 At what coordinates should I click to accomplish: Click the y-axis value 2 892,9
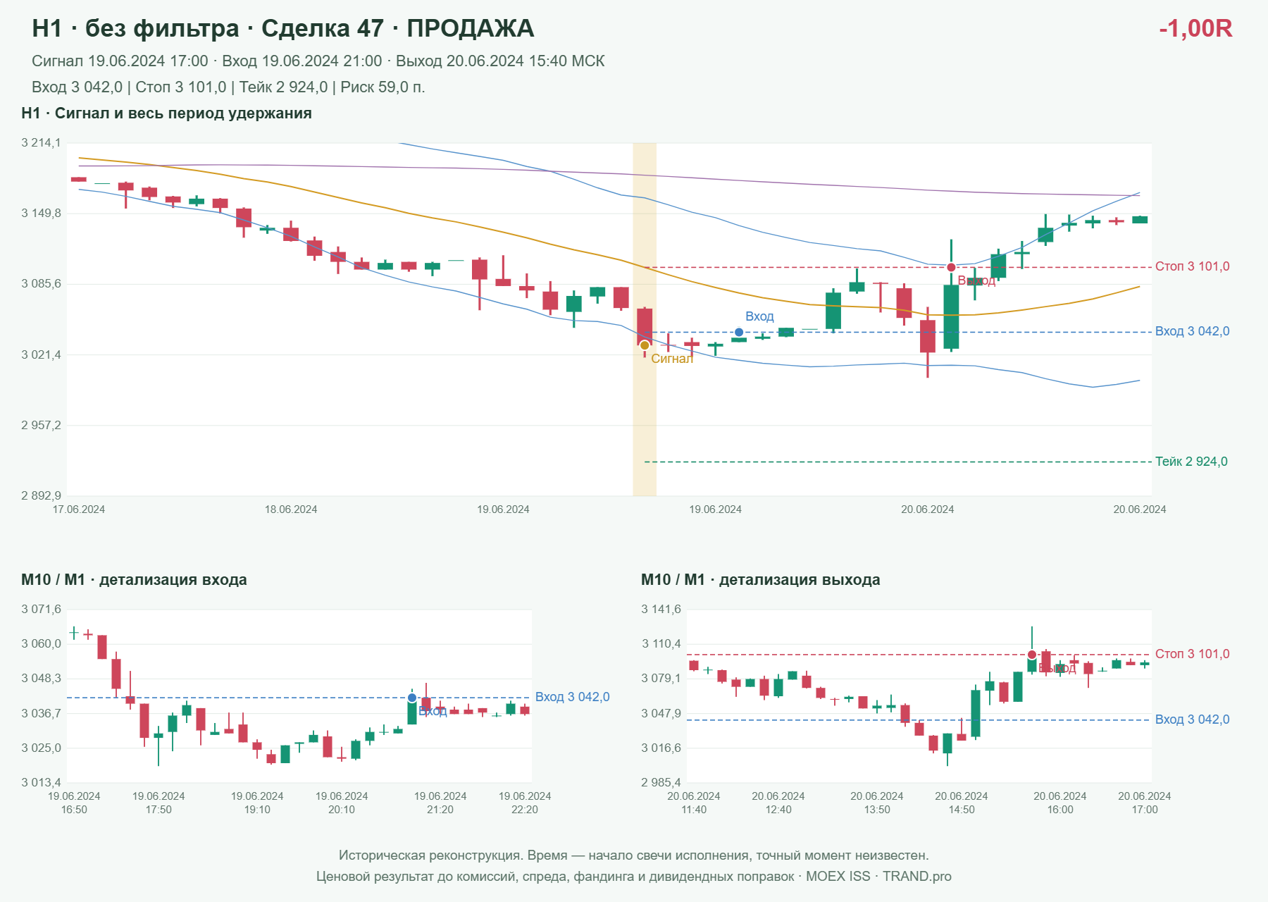pyautogui.click(x=41, y=495)
